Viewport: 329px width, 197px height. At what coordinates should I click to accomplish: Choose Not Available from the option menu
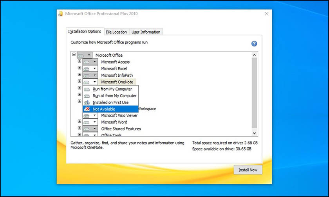click(104, 109)
